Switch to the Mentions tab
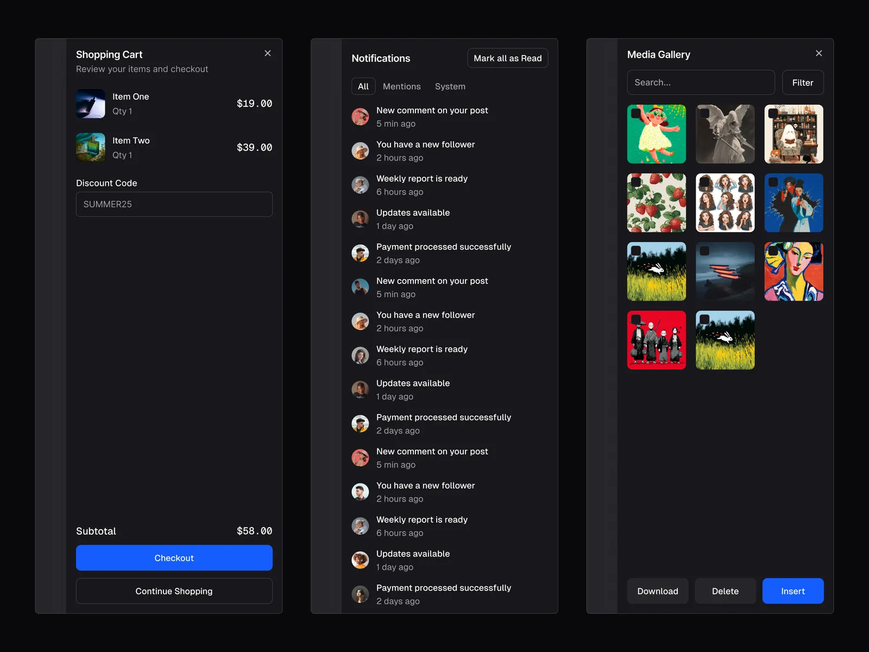 [x=401, y=86]
